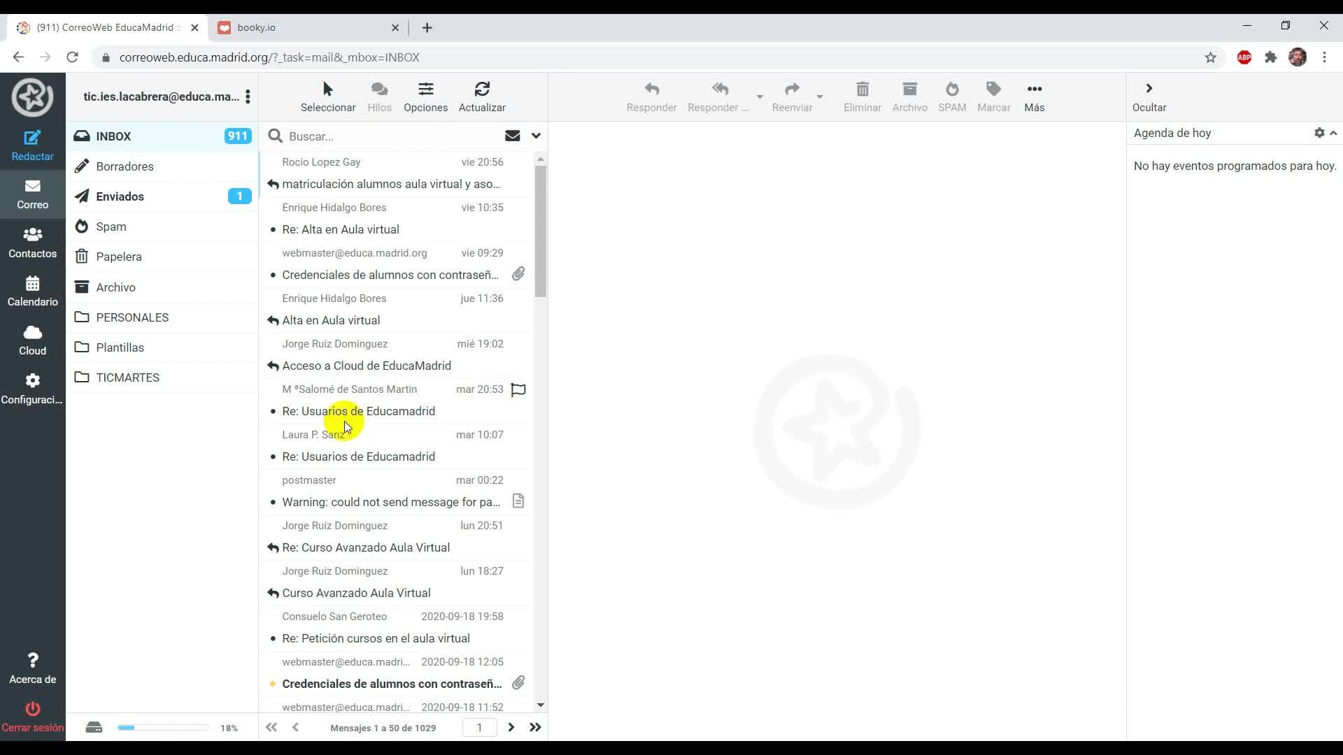Click the message list vertical scrollbar
The height and width of the screenshot is (755, 1343).
pyautogui.click(x=540, y=231)
